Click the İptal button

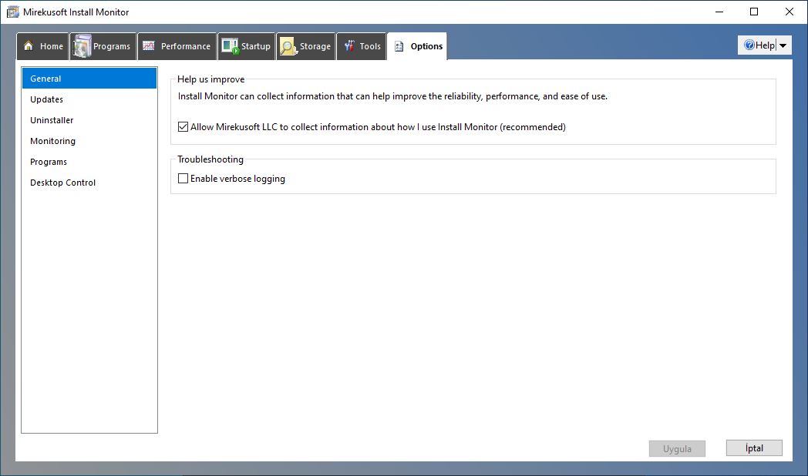(754, 448)
